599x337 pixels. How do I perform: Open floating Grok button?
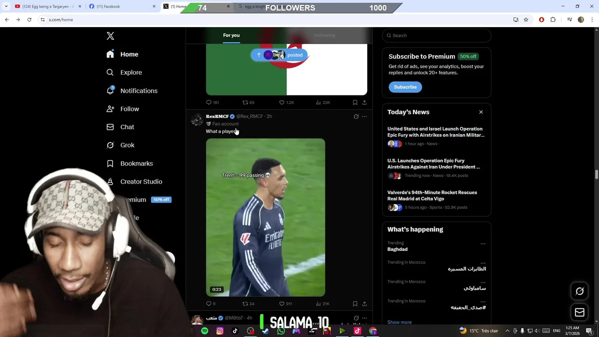pos(580,291)
